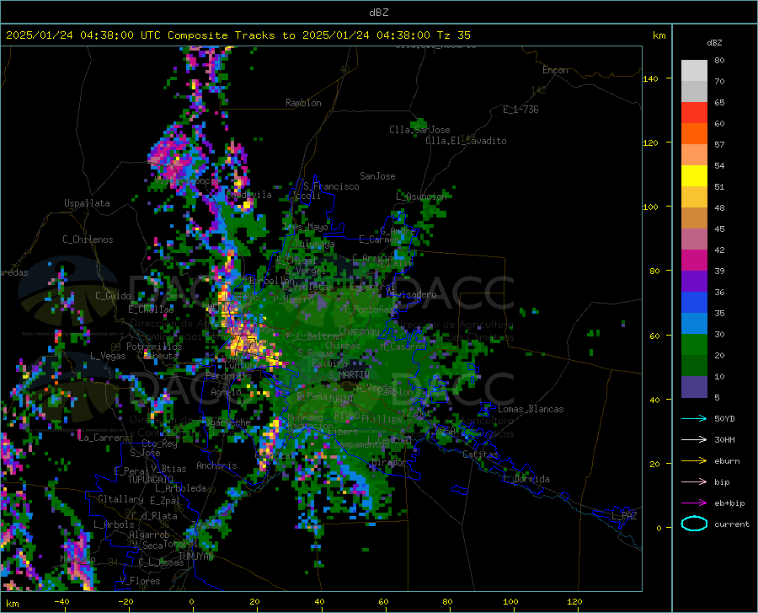This screenshot has width=758, height=613.
Task: Click the 80 tick on the horizontal axis
Action: (447, 601)
